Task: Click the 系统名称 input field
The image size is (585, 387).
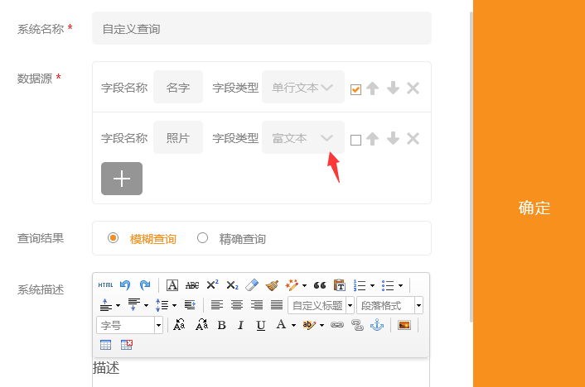Action: click(261, 29)
